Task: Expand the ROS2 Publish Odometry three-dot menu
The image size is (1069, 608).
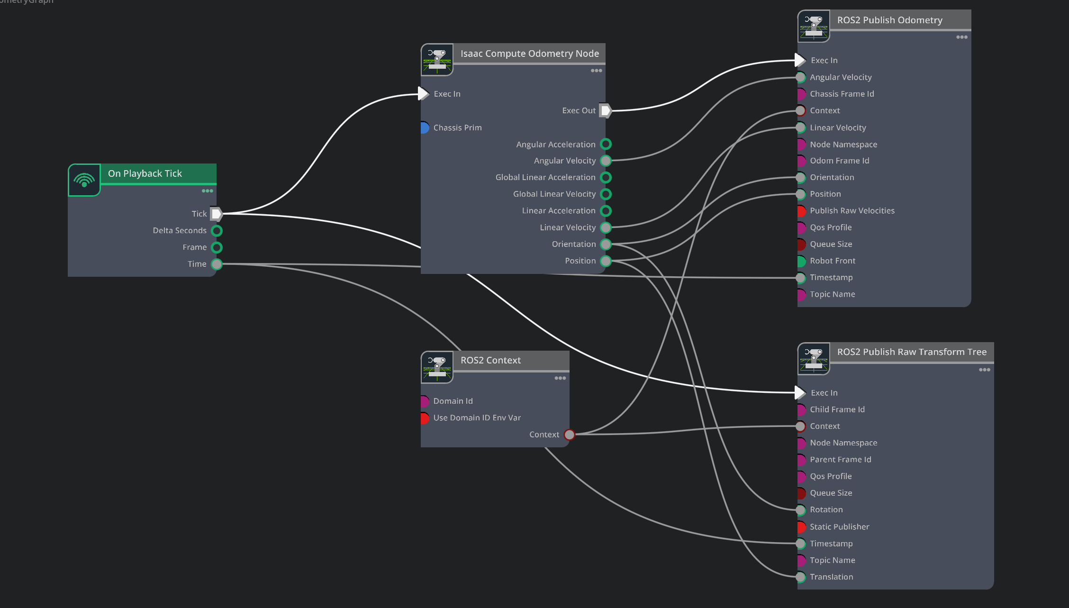Action: click(962, 37)
